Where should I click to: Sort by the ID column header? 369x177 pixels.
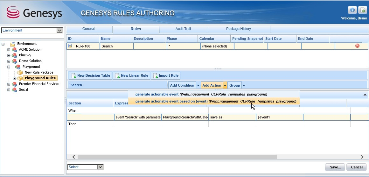point(83,39)
